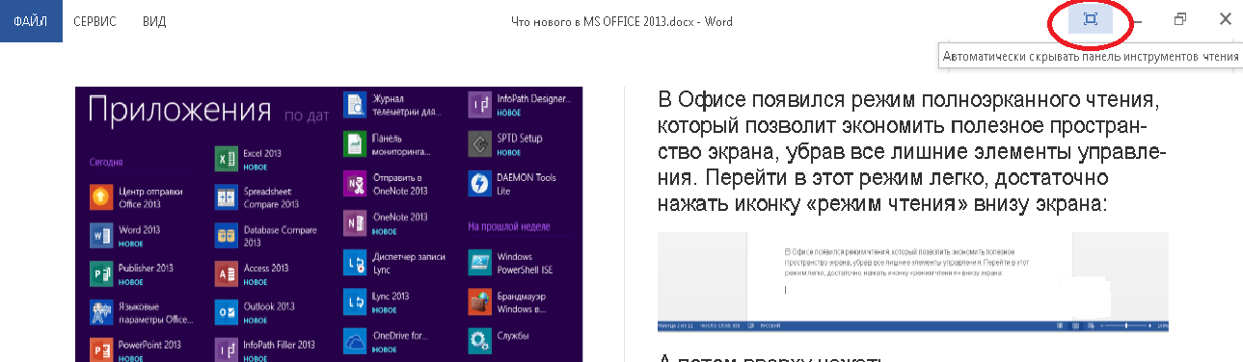Click Брандмауэр Windows icon in picture

pos(480,301)
